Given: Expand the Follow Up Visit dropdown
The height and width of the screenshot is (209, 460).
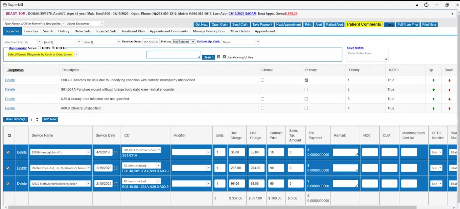Looking at the screenshot, I should [258, 42].
